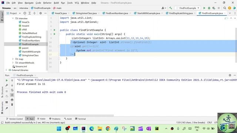
Task: Rerun program in Run panel
Action: pyautogui.click(x=7, y=81)
